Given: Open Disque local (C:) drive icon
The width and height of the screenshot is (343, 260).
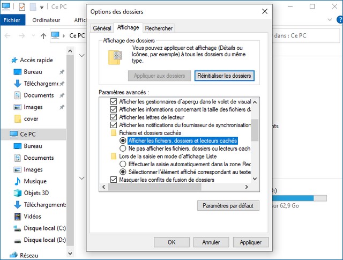Looking at the screenshot, I should [17, 228].
